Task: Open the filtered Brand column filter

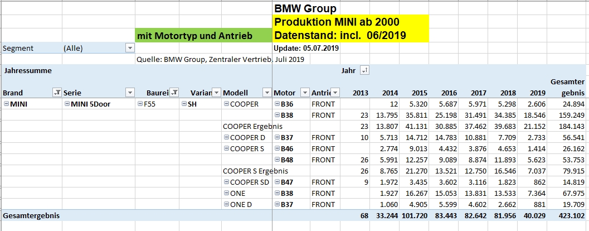Action: [56, 93]
